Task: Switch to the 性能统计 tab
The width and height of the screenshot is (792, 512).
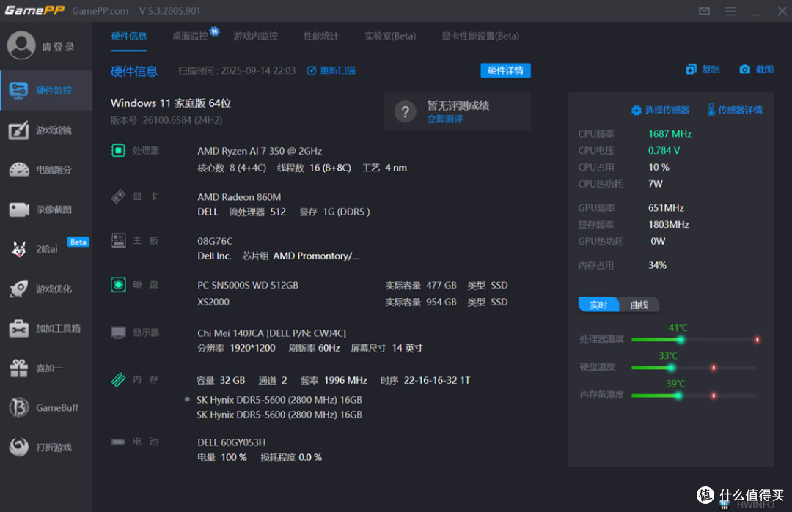Action: point(320,37)
